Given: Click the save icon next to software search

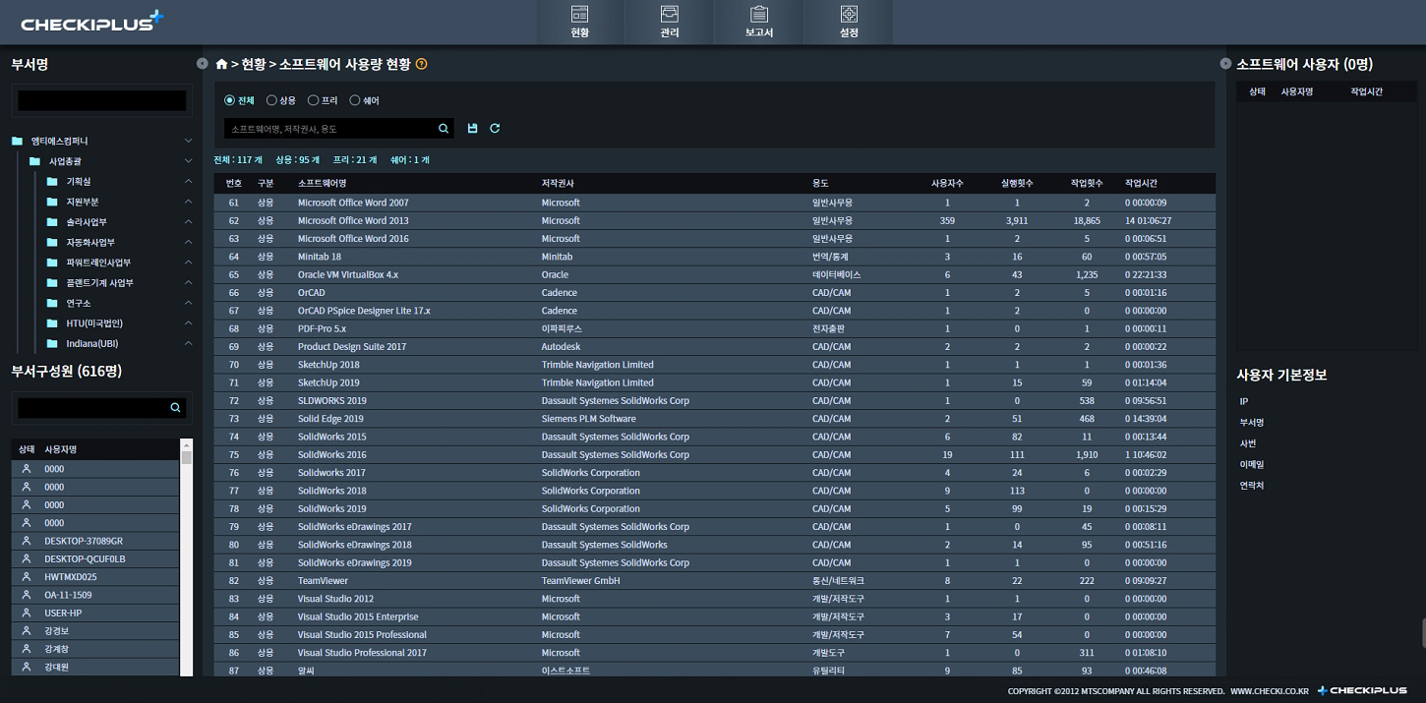Looking at the screenshot, I should 472,129.
